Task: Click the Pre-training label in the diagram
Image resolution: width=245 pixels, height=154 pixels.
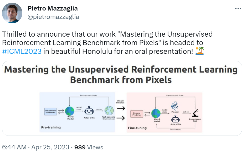Action: click(51, 127)
